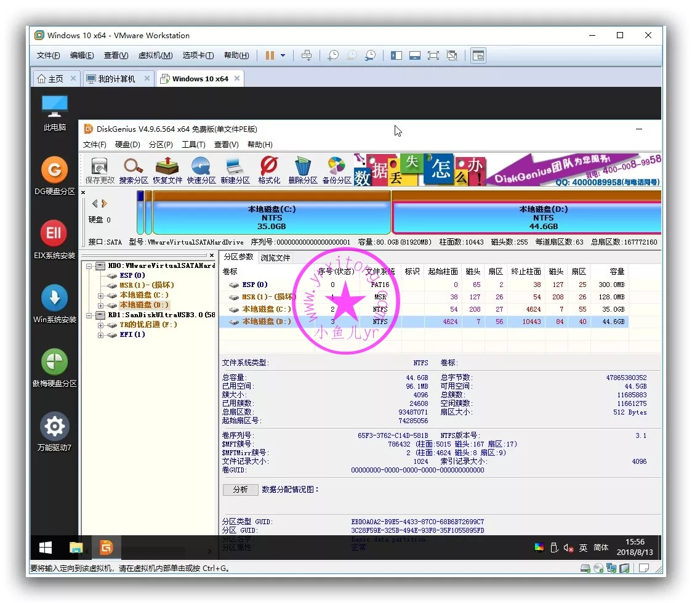Select MSR(1)-(损坏) in the tree
This screenshot has width=692, height=603.
147,285
